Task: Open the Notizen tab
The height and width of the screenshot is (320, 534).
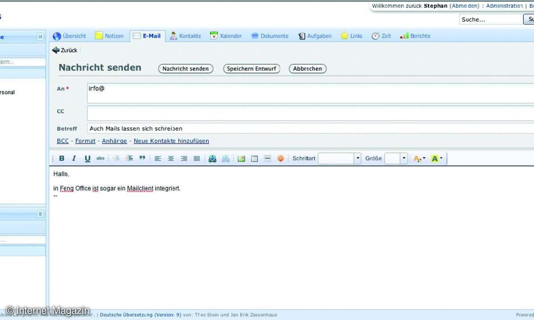Action: pos(109,36)
